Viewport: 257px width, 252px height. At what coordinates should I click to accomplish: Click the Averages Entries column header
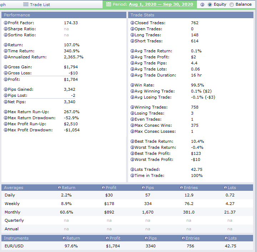[x=191, y=188]
